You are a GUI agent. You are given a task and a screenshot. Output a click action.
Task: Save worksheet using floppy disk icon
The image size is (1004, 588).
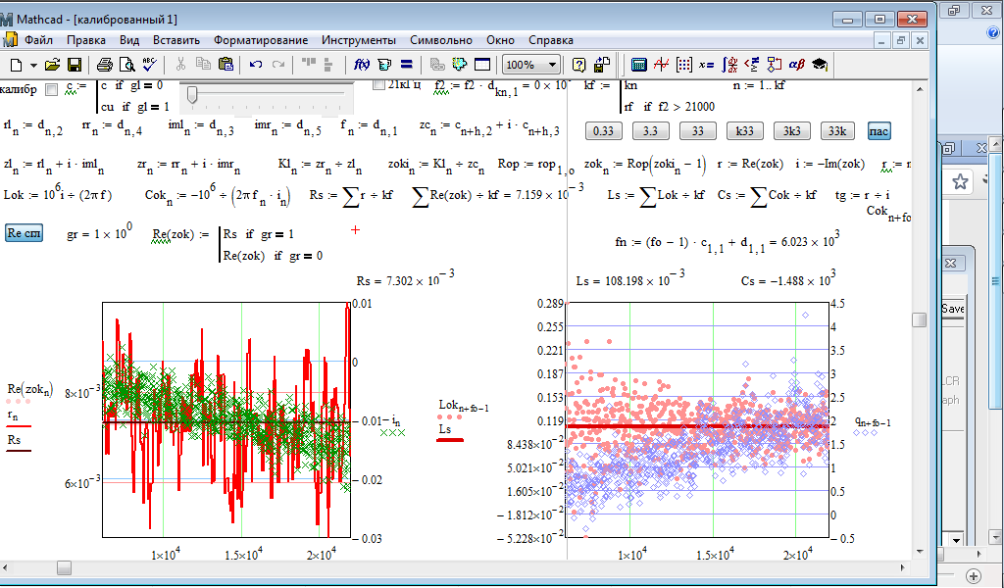[75, 65]
